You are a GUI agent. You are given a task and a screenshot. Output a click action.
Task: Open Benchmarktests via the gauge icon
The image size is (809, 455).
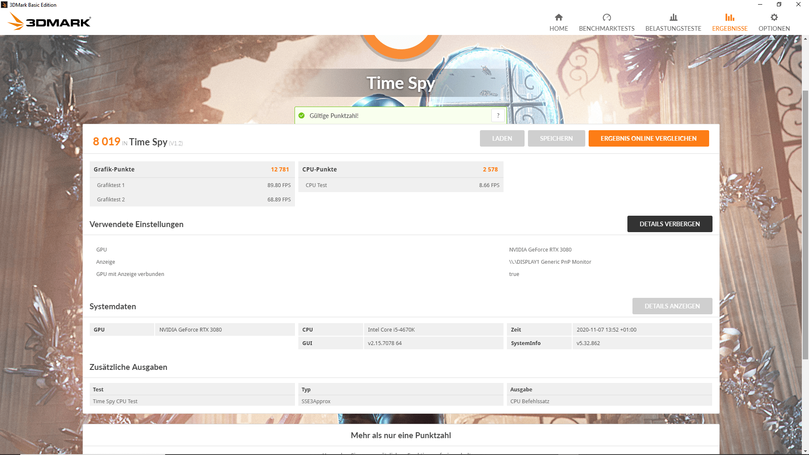pos(607,17)
